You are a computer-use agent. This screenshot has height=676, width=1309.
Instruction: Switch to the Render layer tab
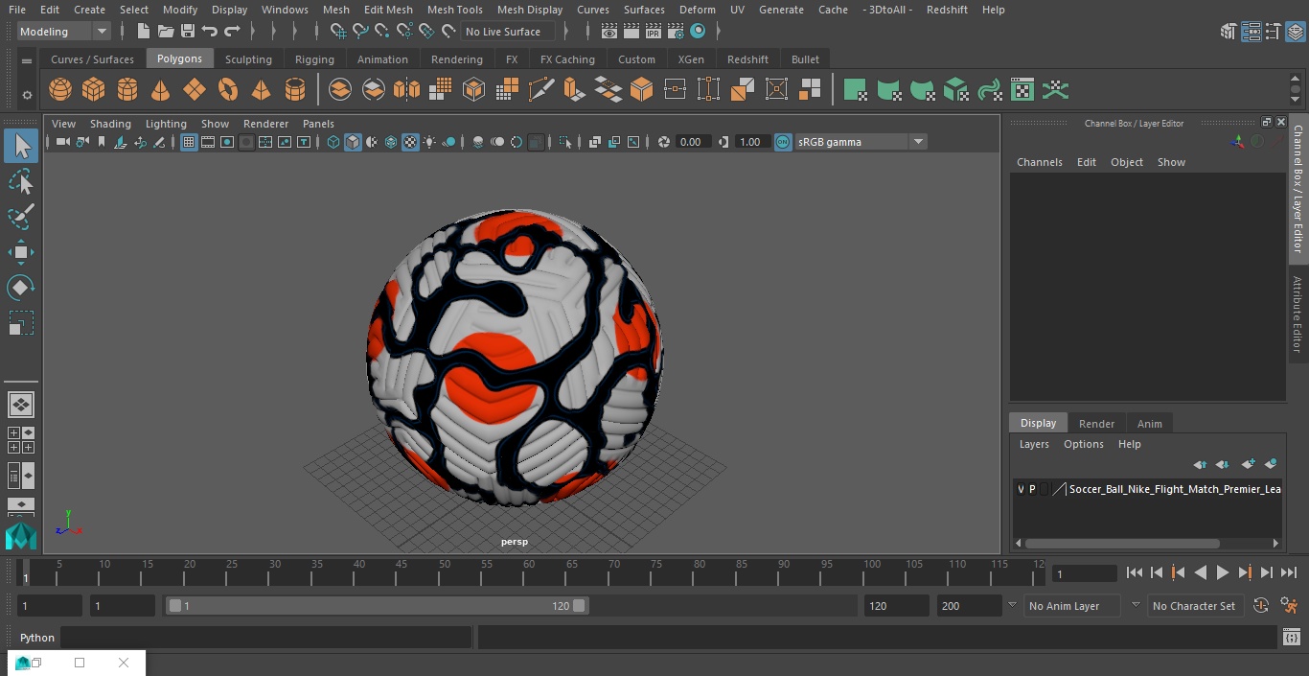1096,424
